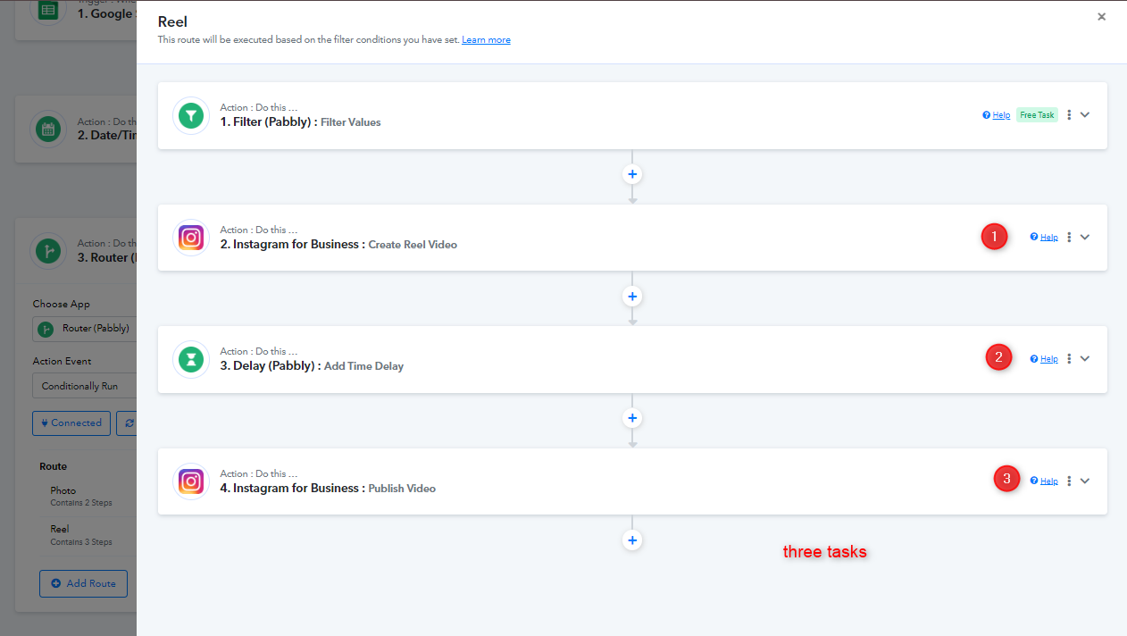Viewport: 1127px width, 636px height.
Task: Open the three-dot menu for Filter step
Action: pyautogui.click(x=1069, y=115)
